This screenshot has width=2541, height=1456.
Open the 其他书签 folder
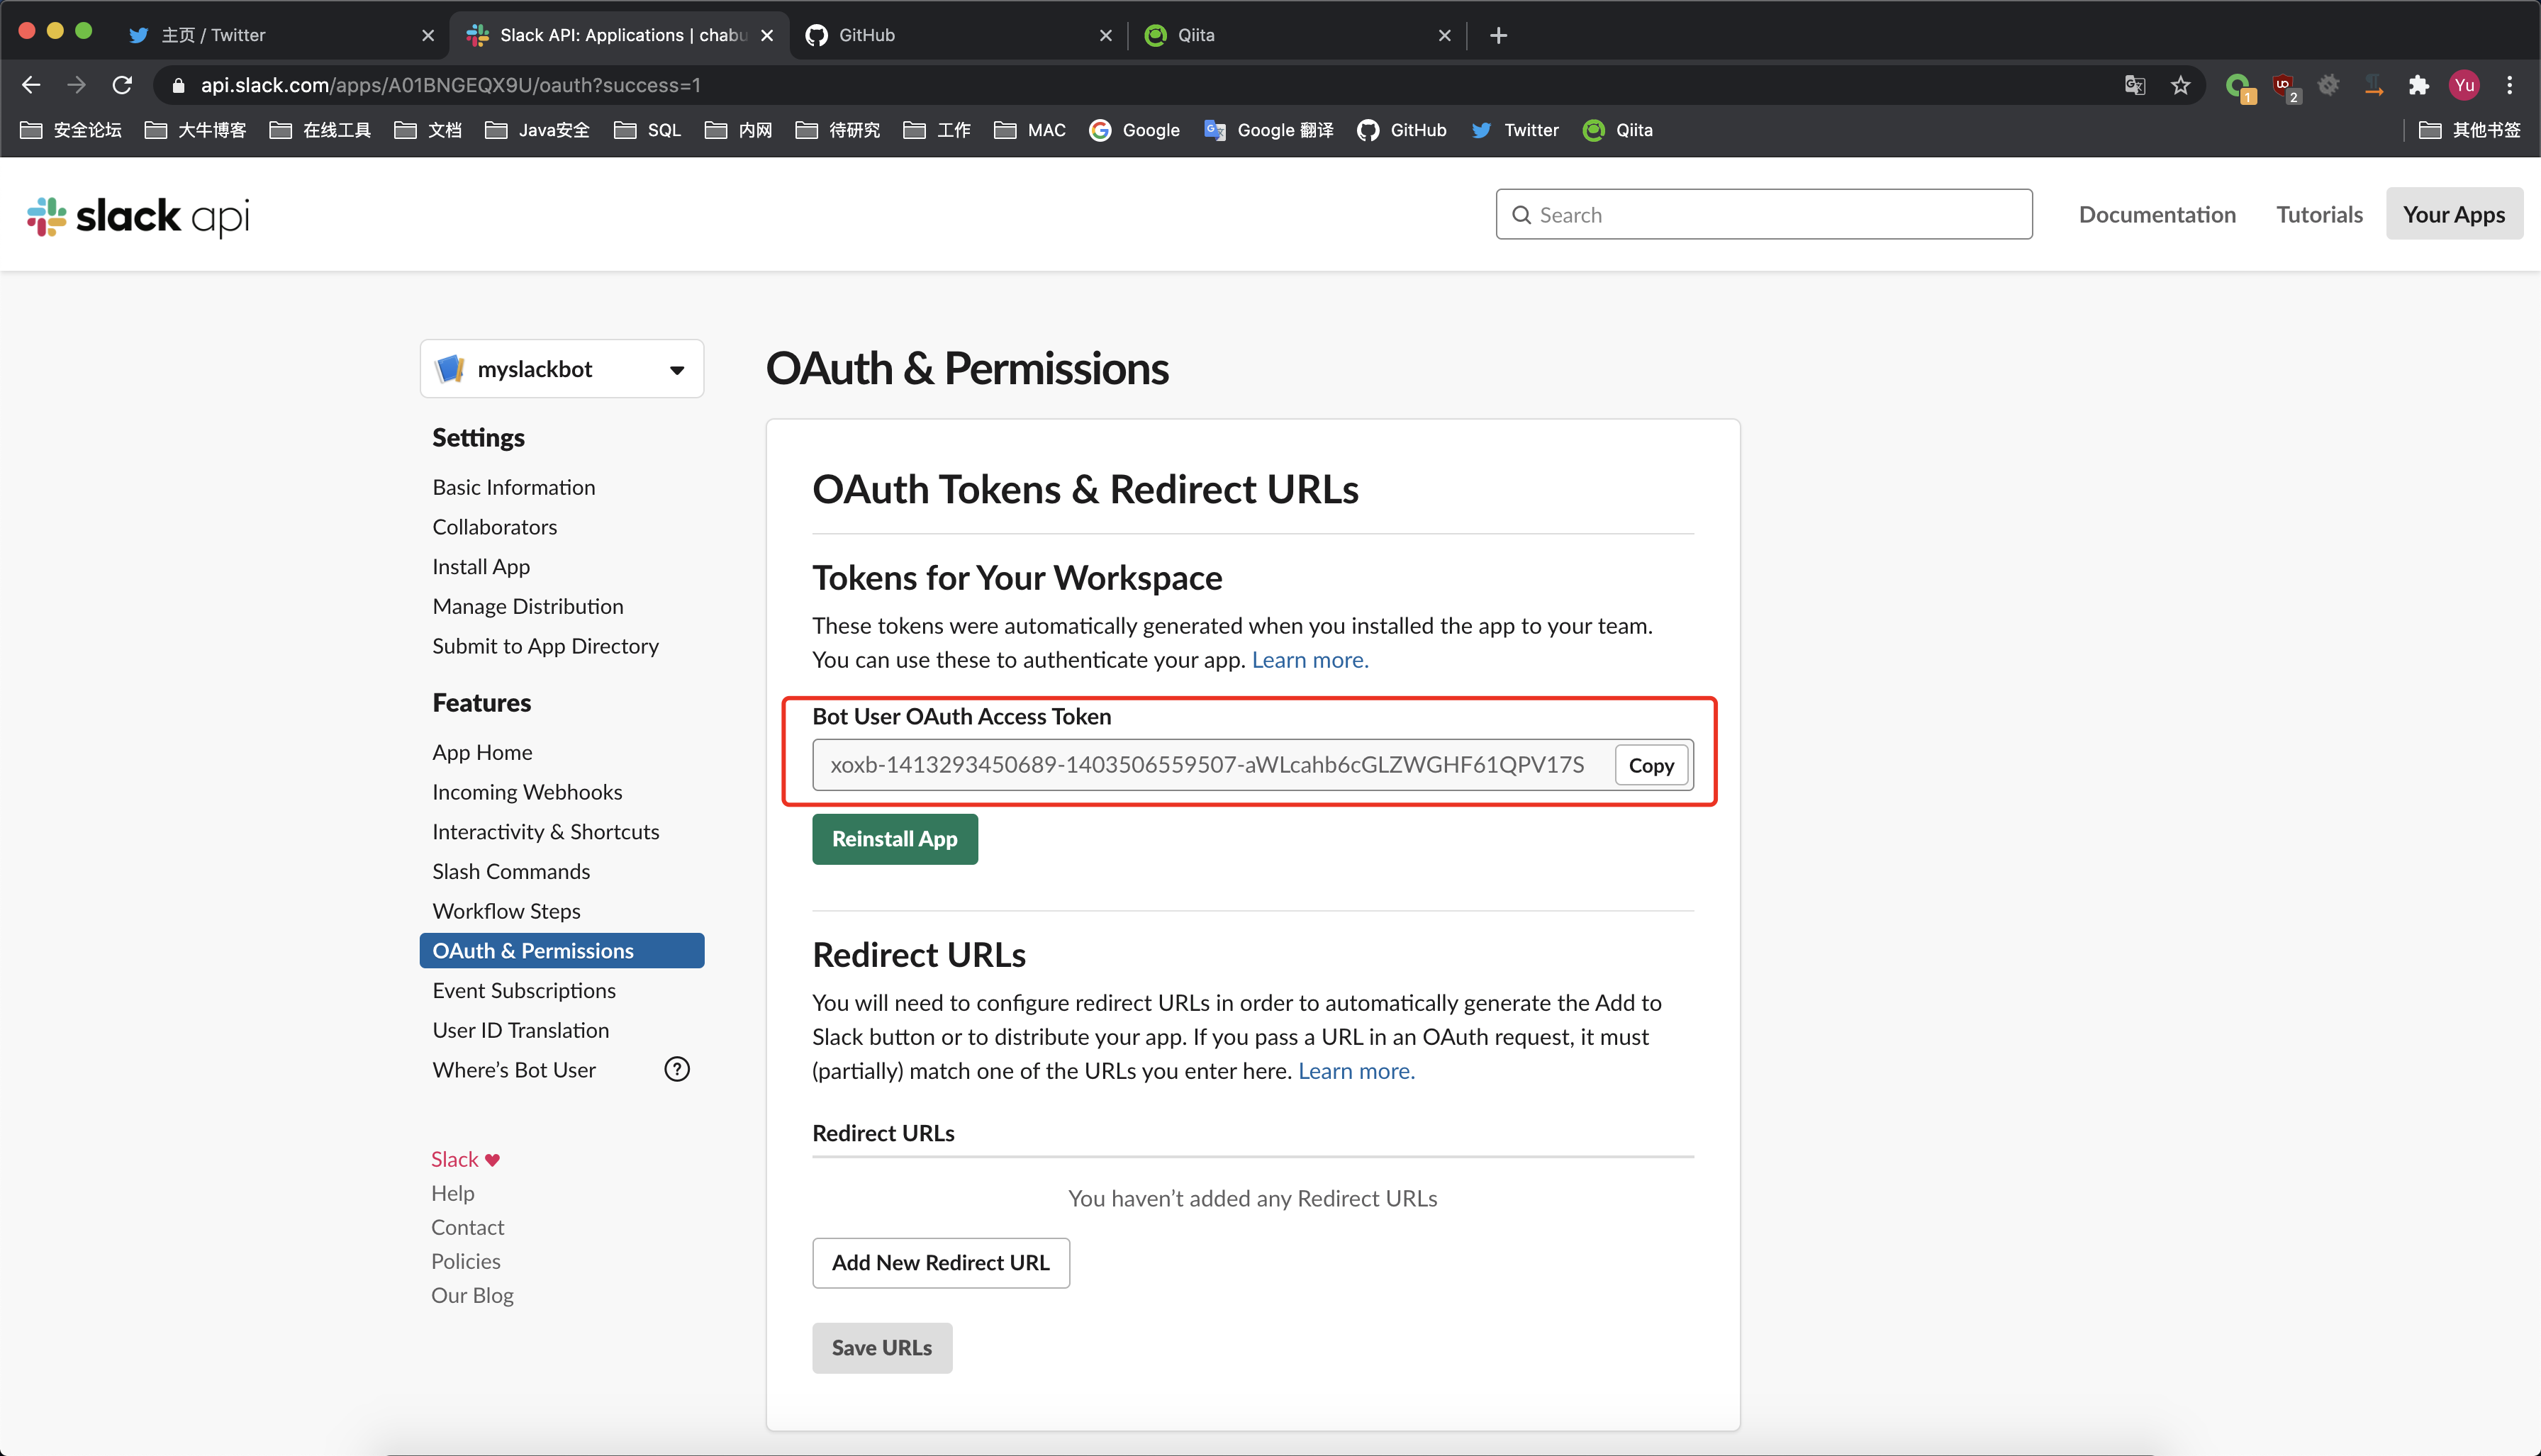(x=2469, y=130)
